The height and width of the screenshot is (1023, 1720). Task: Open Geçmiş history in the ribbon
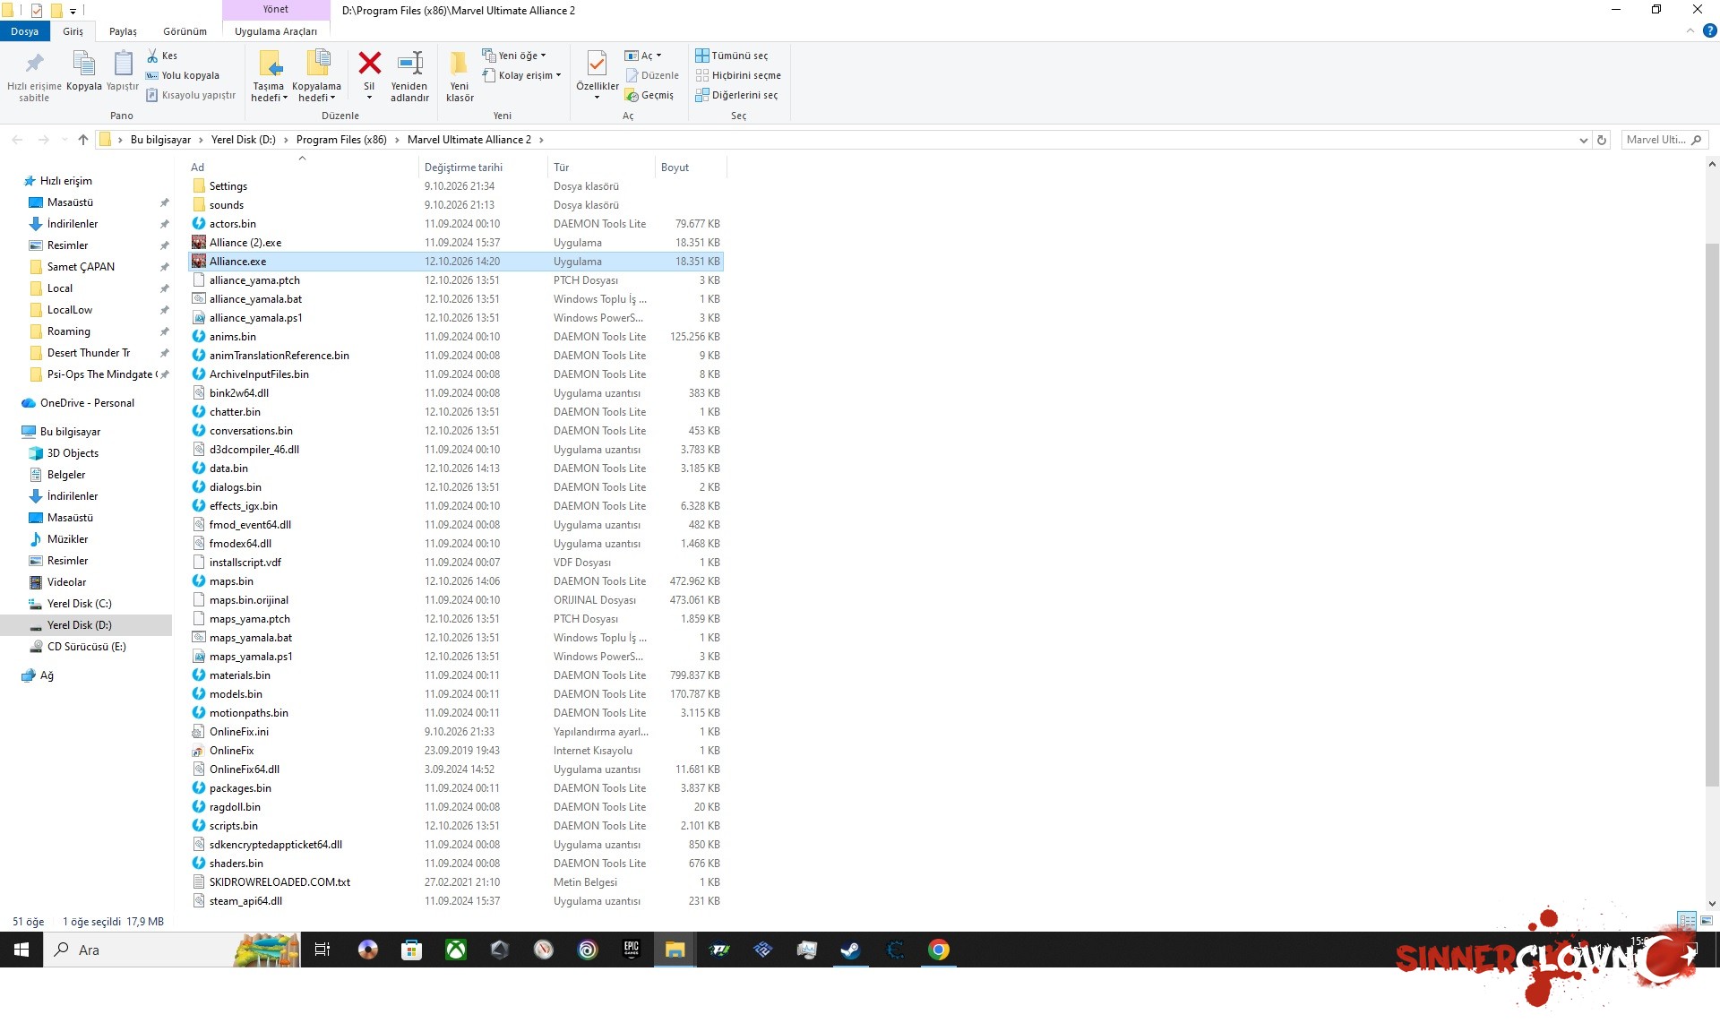point(649,95)
